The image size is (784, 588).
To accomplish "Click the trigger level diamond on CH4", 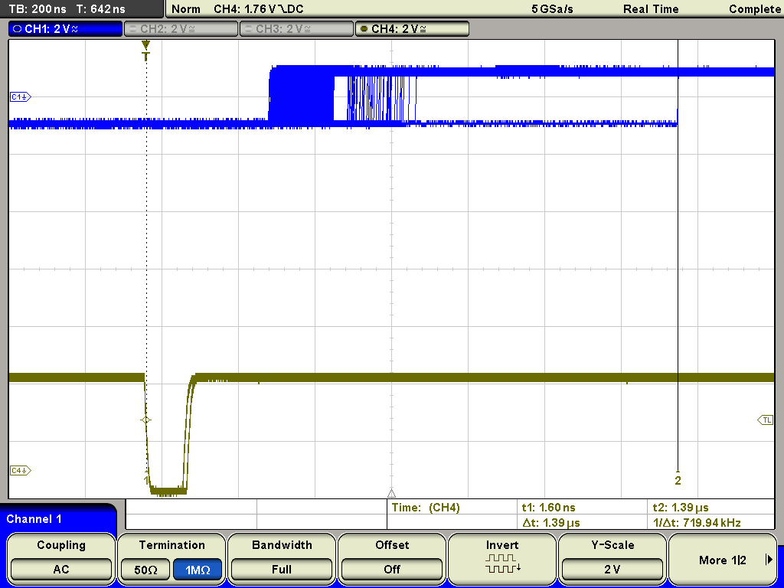I will pos(146,420).
